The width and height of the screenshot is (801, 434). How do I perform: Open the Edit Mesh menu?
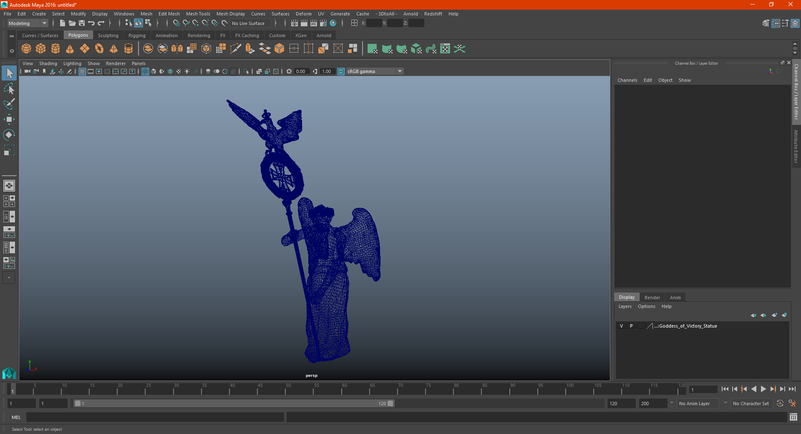click(x=169, y=14)
